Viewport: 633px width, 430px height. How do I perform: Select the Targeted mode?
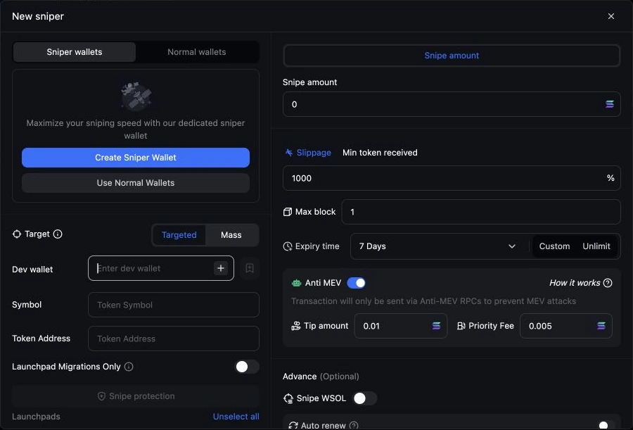[x=179, y=235]
